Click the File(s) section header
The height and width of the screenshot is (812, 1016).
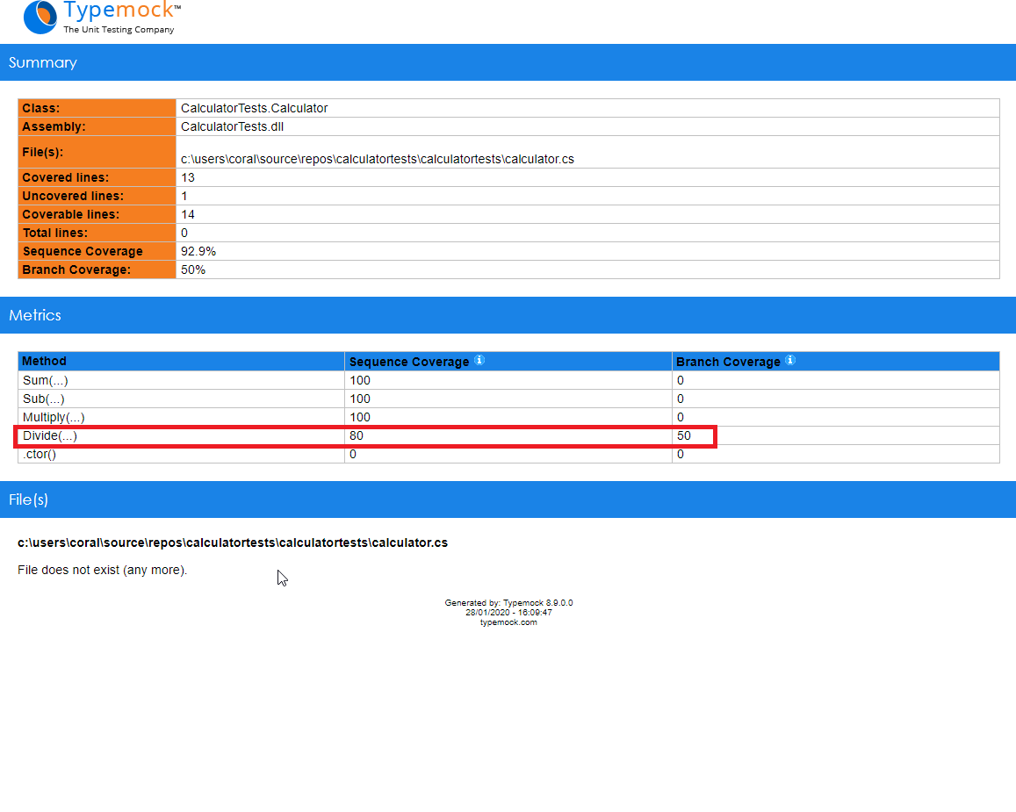click(508, 499)
